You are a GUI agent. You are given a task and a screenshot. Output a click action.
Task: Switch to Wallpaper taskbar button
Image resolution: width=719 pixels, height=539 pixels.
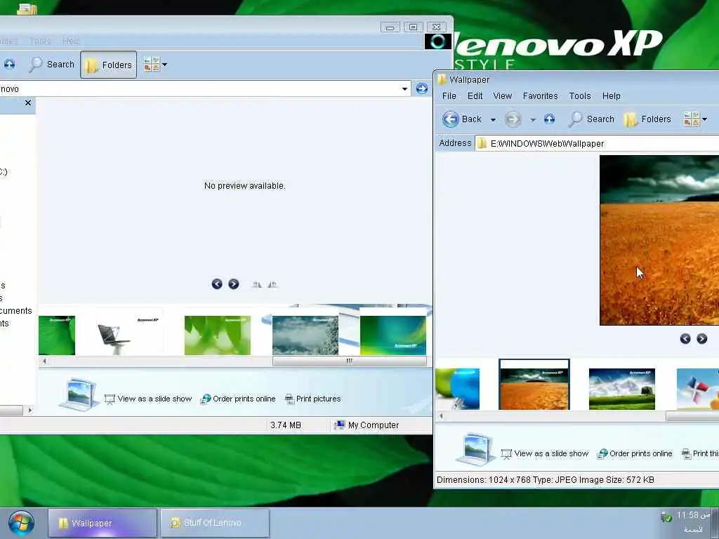(103, 523)
